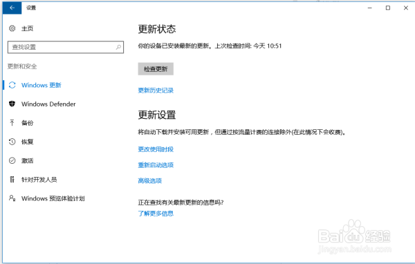Open 针对开发人员 developer settings
Image resolution: width=415 pixels, height=264 pixels.
(x=39, y=180)
